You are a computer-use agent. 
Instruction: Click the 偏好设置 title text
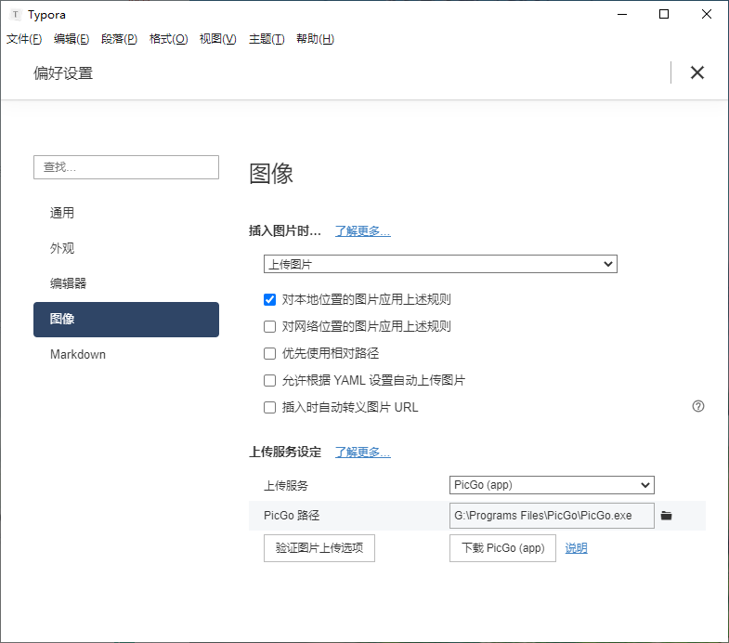pos(63,73)
